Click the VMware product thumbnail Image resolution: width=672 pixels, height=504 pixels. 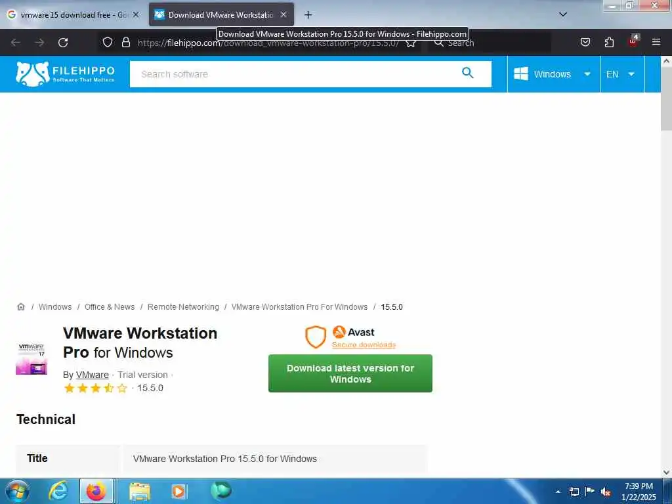(31, 359)
